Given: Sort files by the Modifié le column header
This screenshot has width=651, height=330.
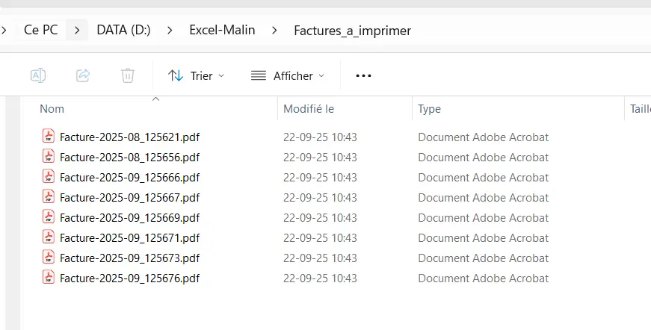Looking at the screenshot, I should click(x=309, y=109).
